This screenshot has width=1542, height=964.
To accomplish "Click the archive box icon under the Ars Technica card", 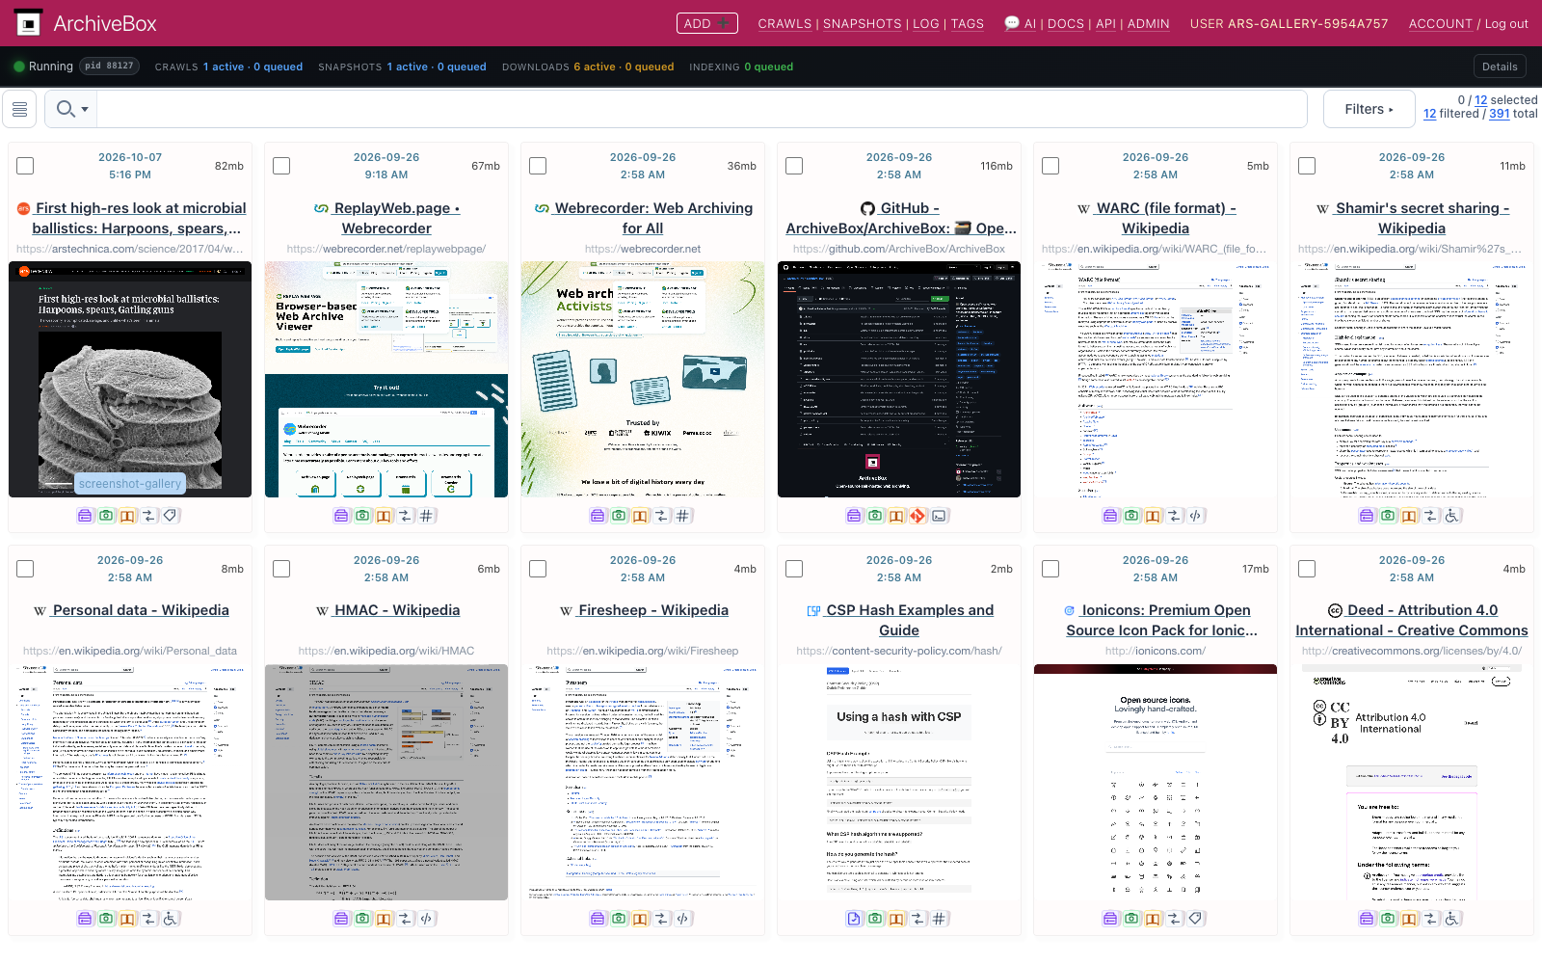I will pos(85,516).
